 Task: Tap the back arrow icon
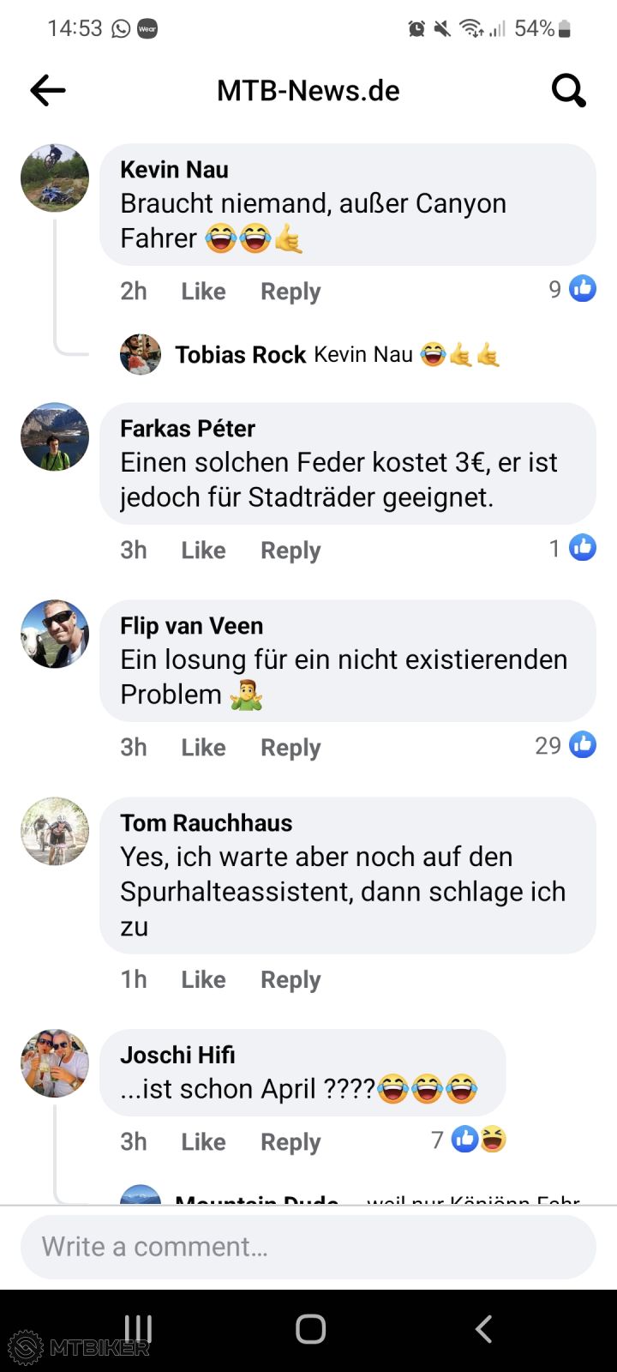[48, 90]
